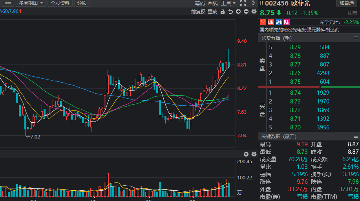Click the 陆 Stock Connect badge

click(x=286, y=22)
